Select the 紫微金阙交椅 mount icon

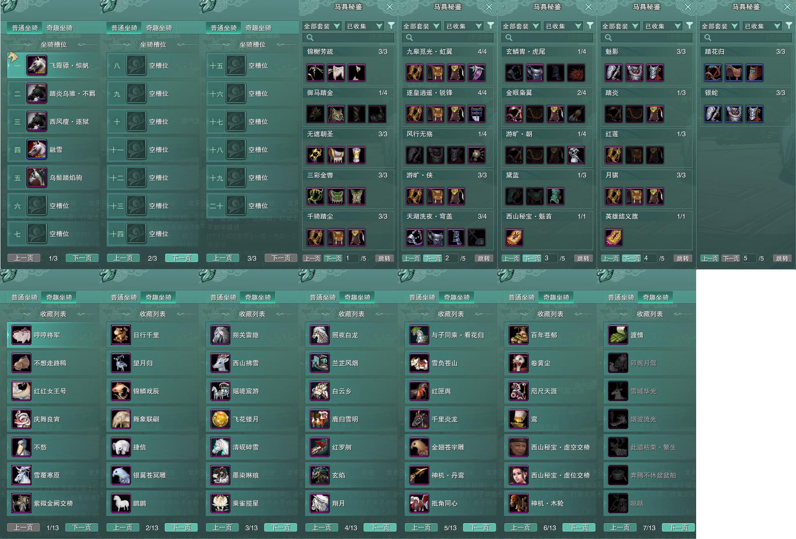point(21,503)
